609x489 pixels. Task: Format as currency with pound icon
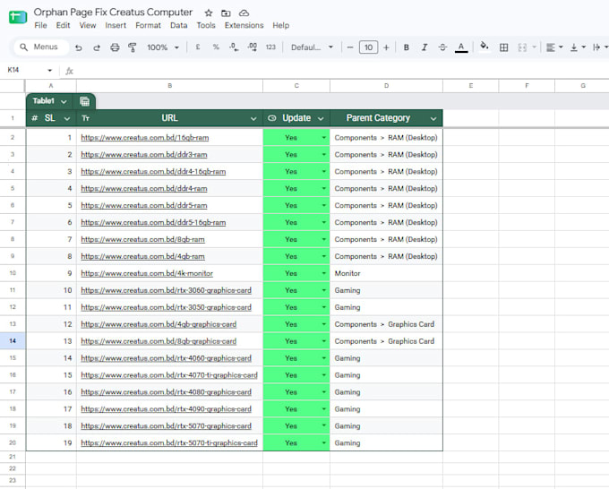coord(198,47)
